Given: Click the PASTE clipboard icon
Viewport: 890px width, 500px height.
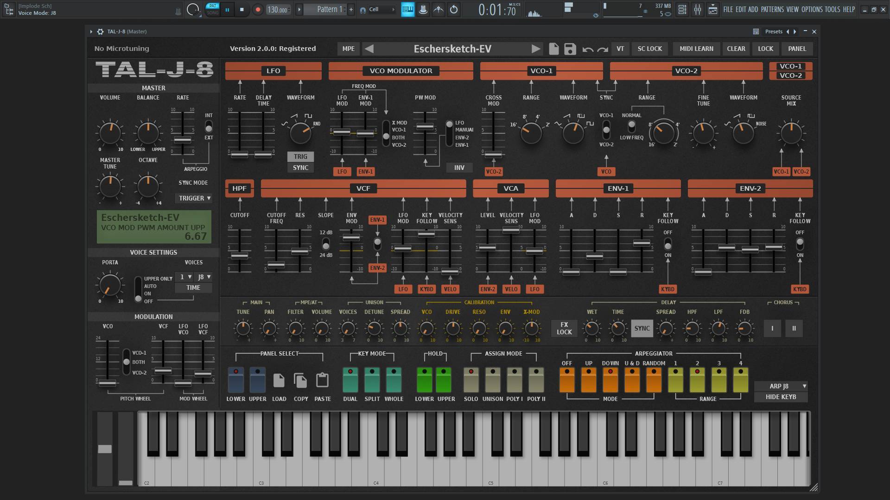Looking at the screenshot, I should point(322,380).
